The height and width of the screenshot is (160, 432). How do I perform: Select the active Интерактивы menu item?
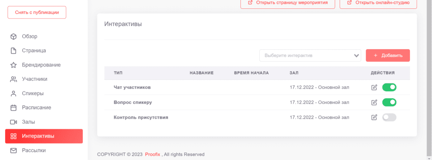pos(44,136)
